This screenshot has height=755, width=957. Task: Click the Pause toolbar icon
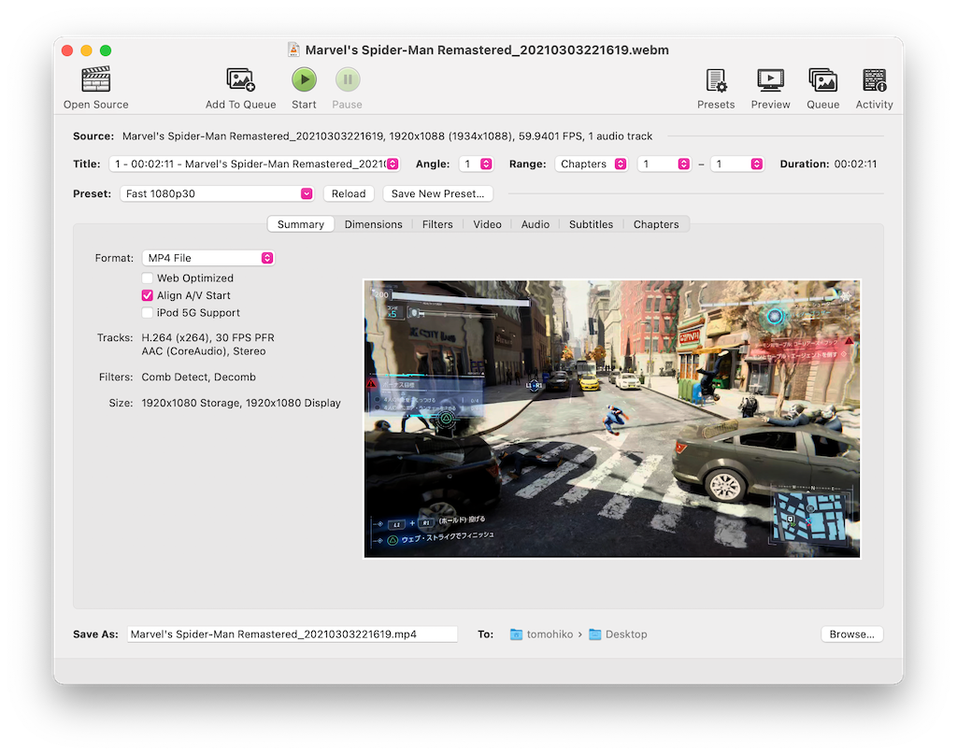tap(348, 79)
